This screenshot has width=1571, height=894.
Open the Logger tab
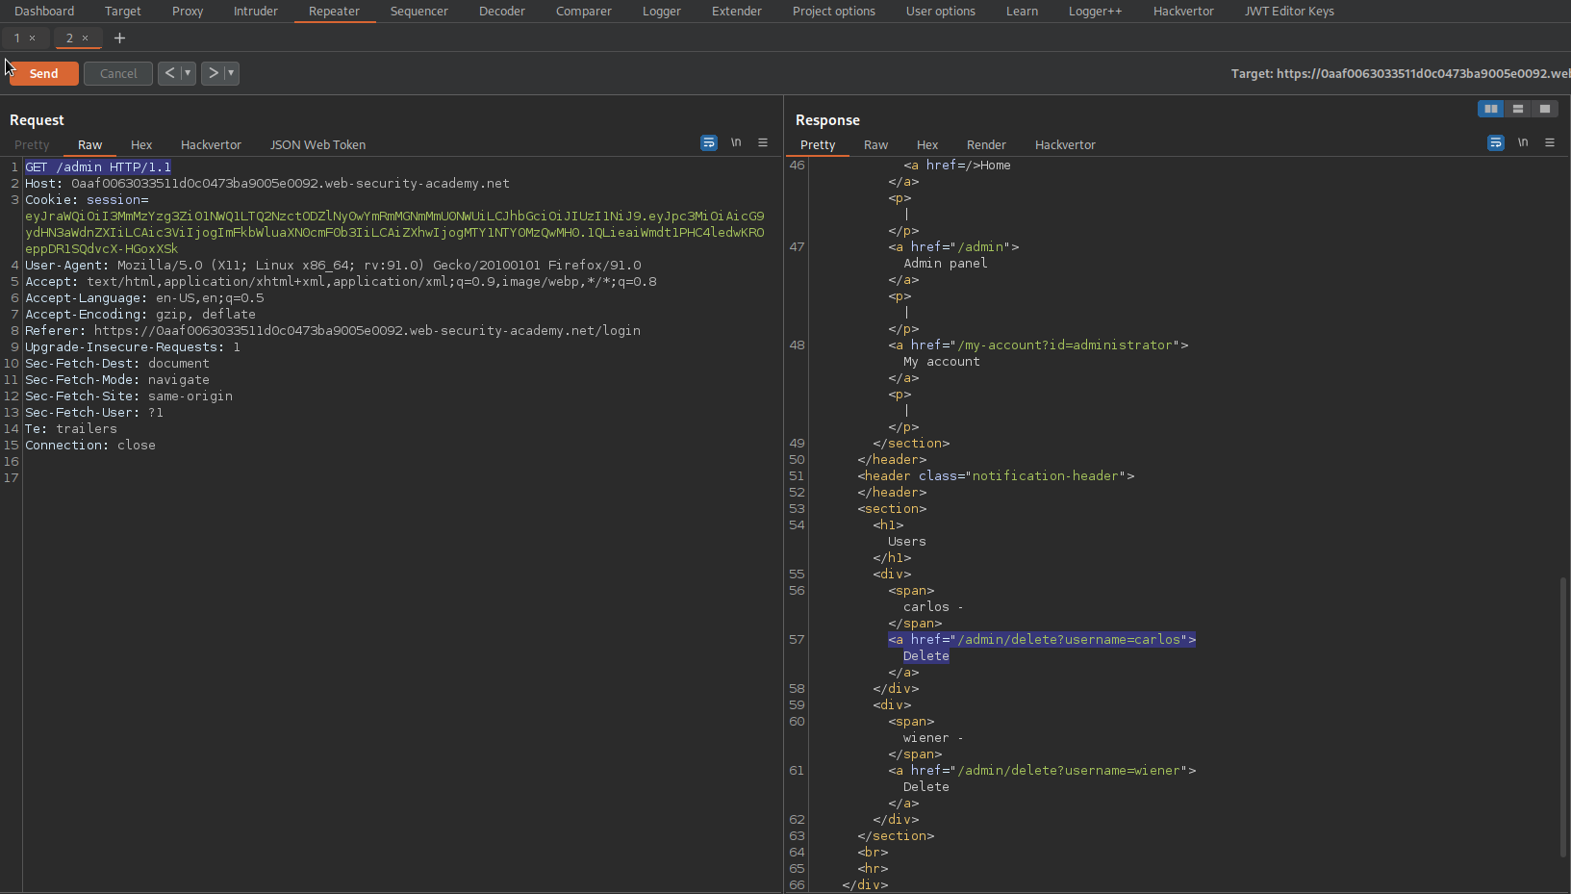point(662,12)
